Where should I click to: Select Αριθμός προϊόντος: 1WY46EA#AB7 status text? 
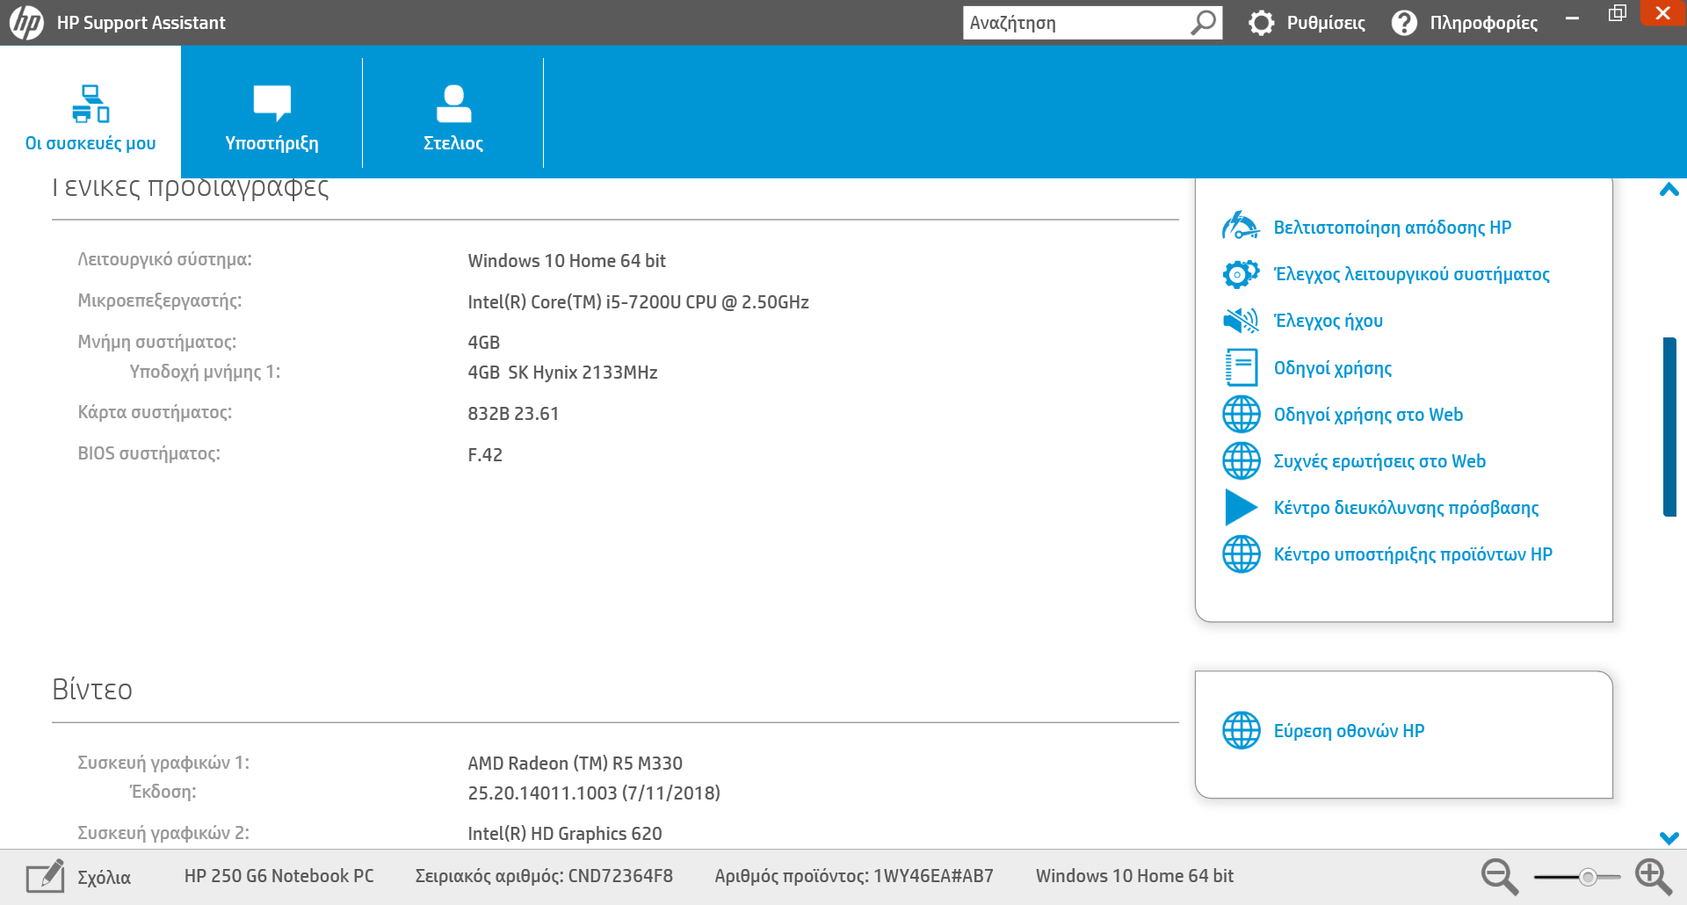(854, 876)
